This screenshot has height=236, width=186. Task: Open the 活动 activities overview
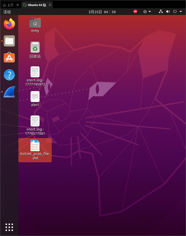point(7,12)
